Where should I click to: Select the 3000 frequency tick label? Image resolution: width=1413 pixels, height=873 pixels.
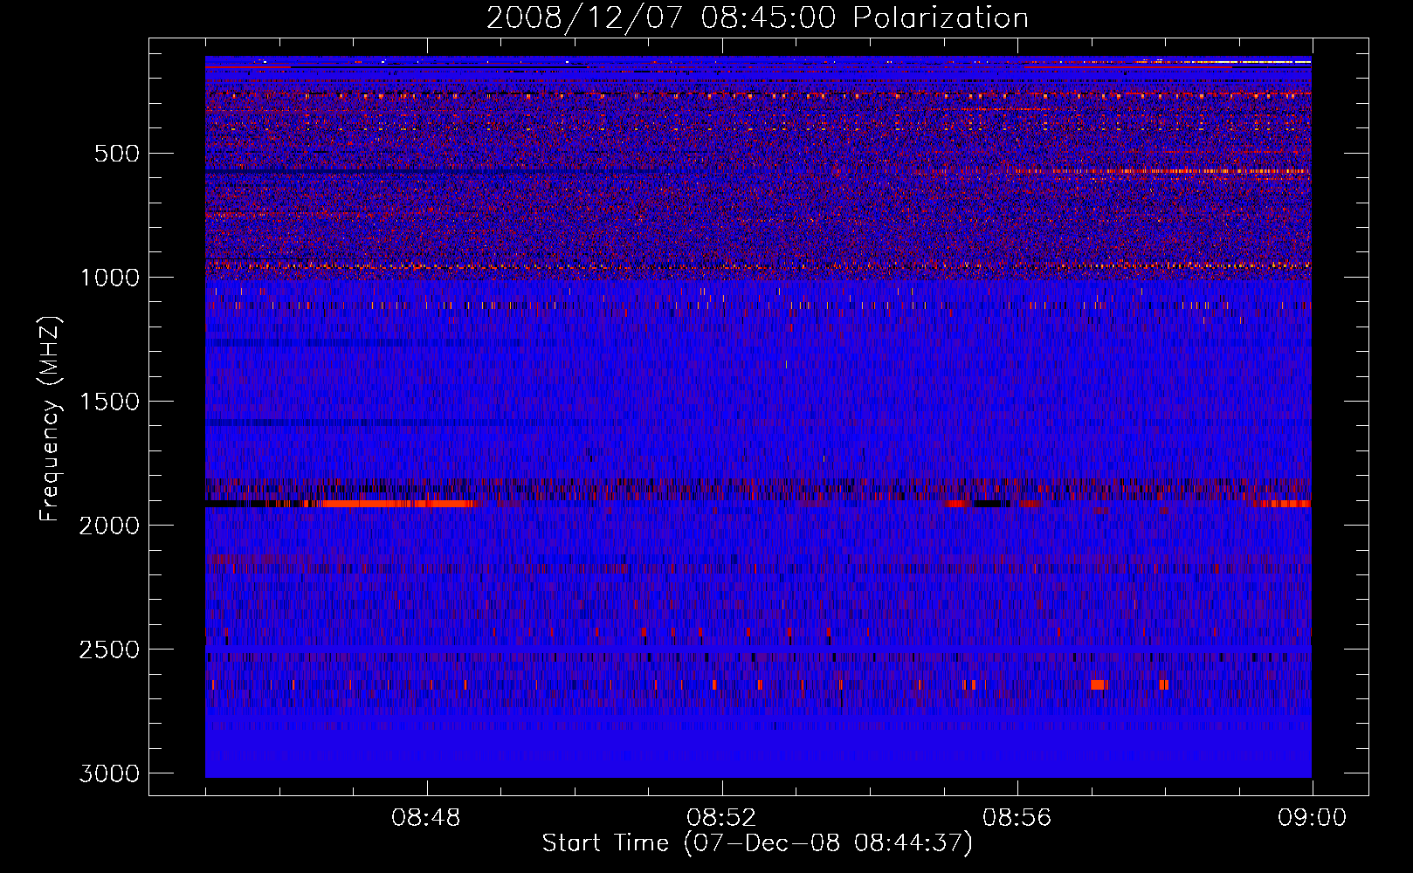click(x=109, y=773)
